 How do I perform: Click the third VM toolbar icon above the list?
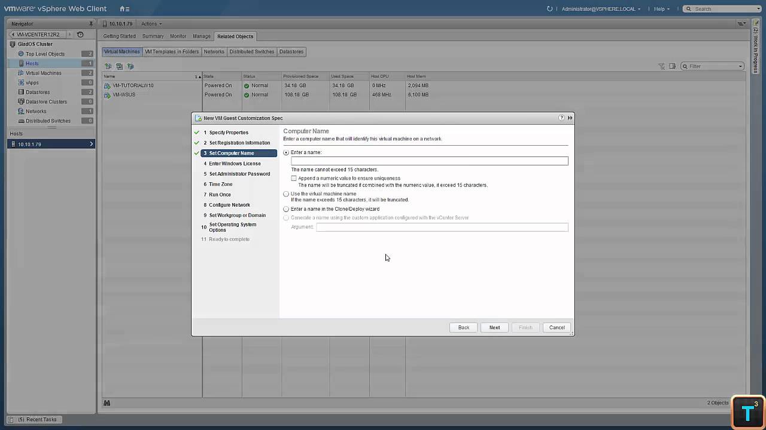130,66
